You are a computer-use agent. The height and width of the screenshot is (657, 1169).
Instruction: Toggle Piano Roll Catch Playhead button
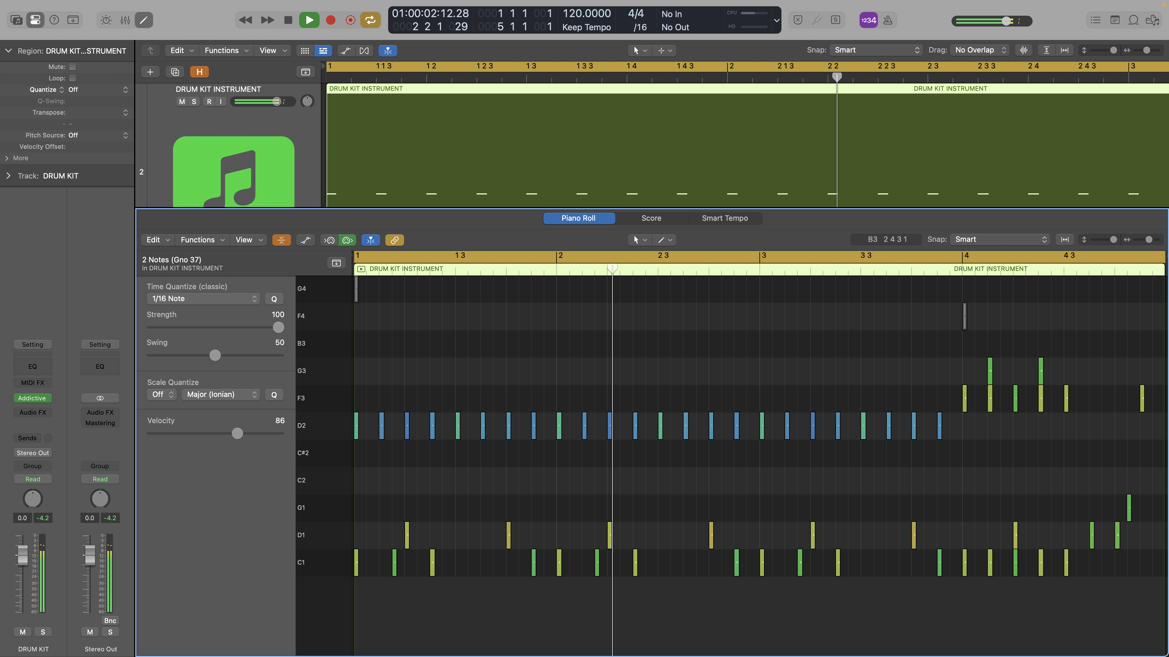(371, 240)
